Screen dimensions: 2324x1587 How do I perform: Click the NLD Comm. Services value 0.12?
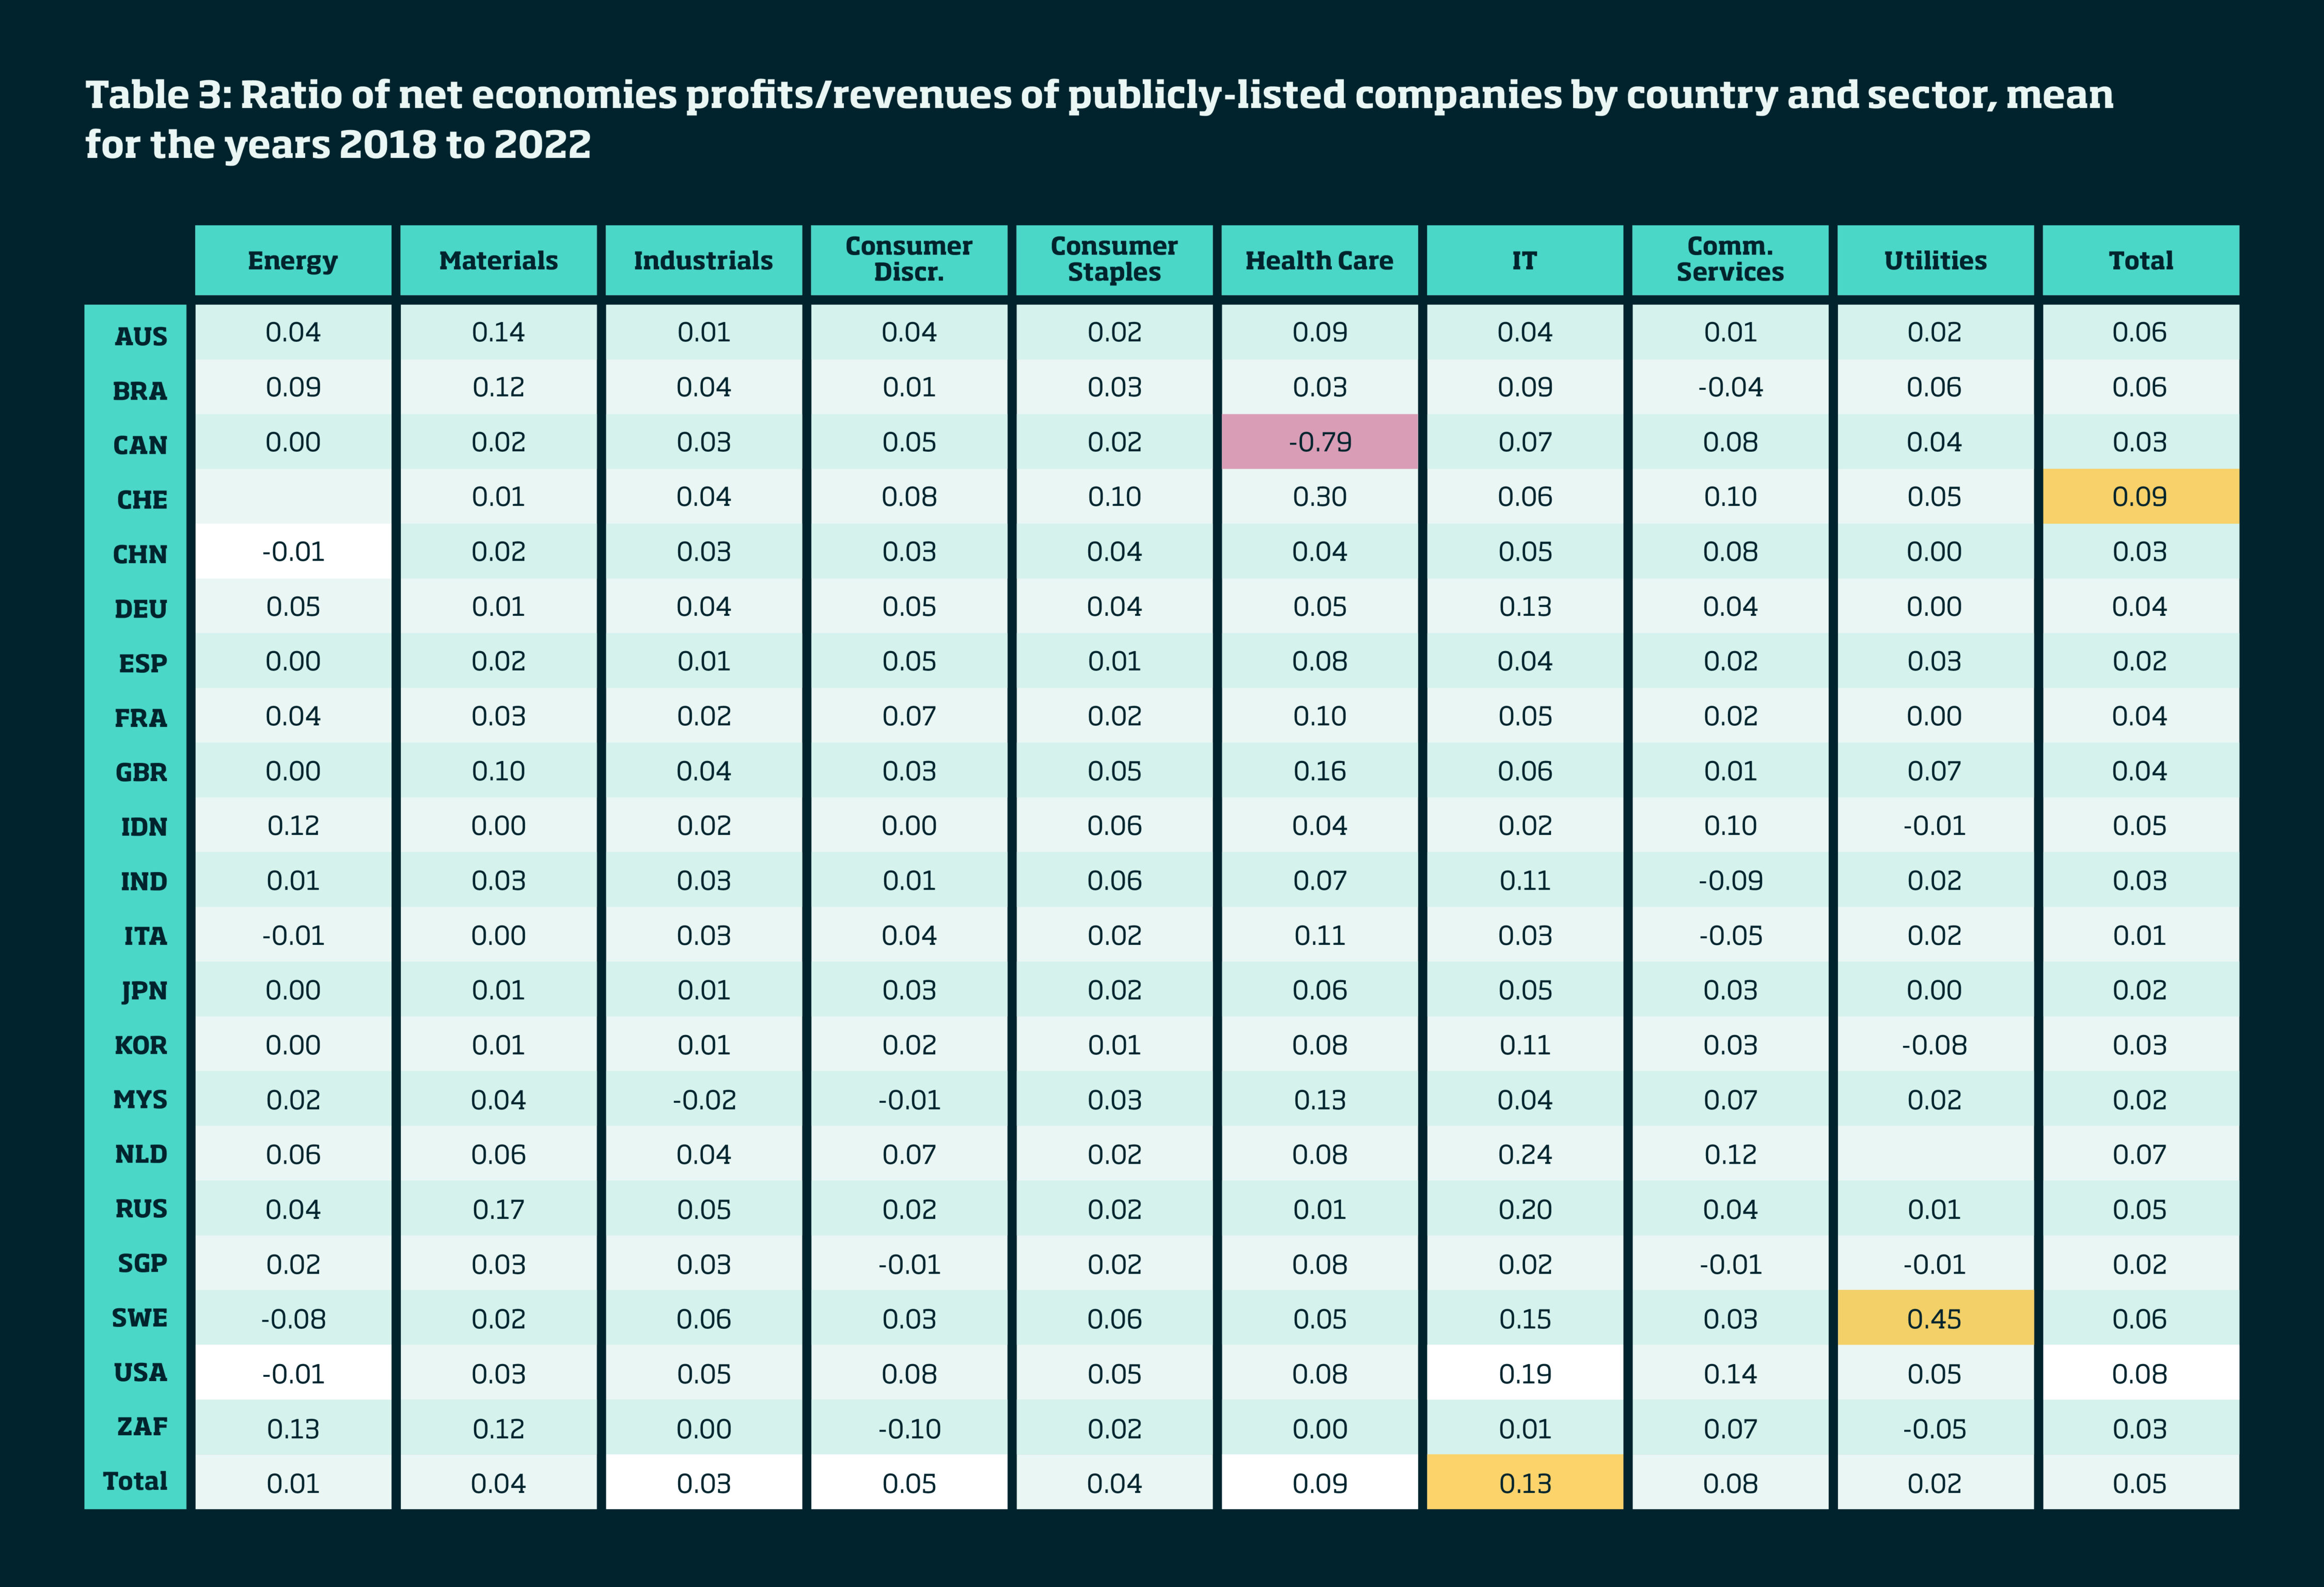(x=1730, y=1154)
